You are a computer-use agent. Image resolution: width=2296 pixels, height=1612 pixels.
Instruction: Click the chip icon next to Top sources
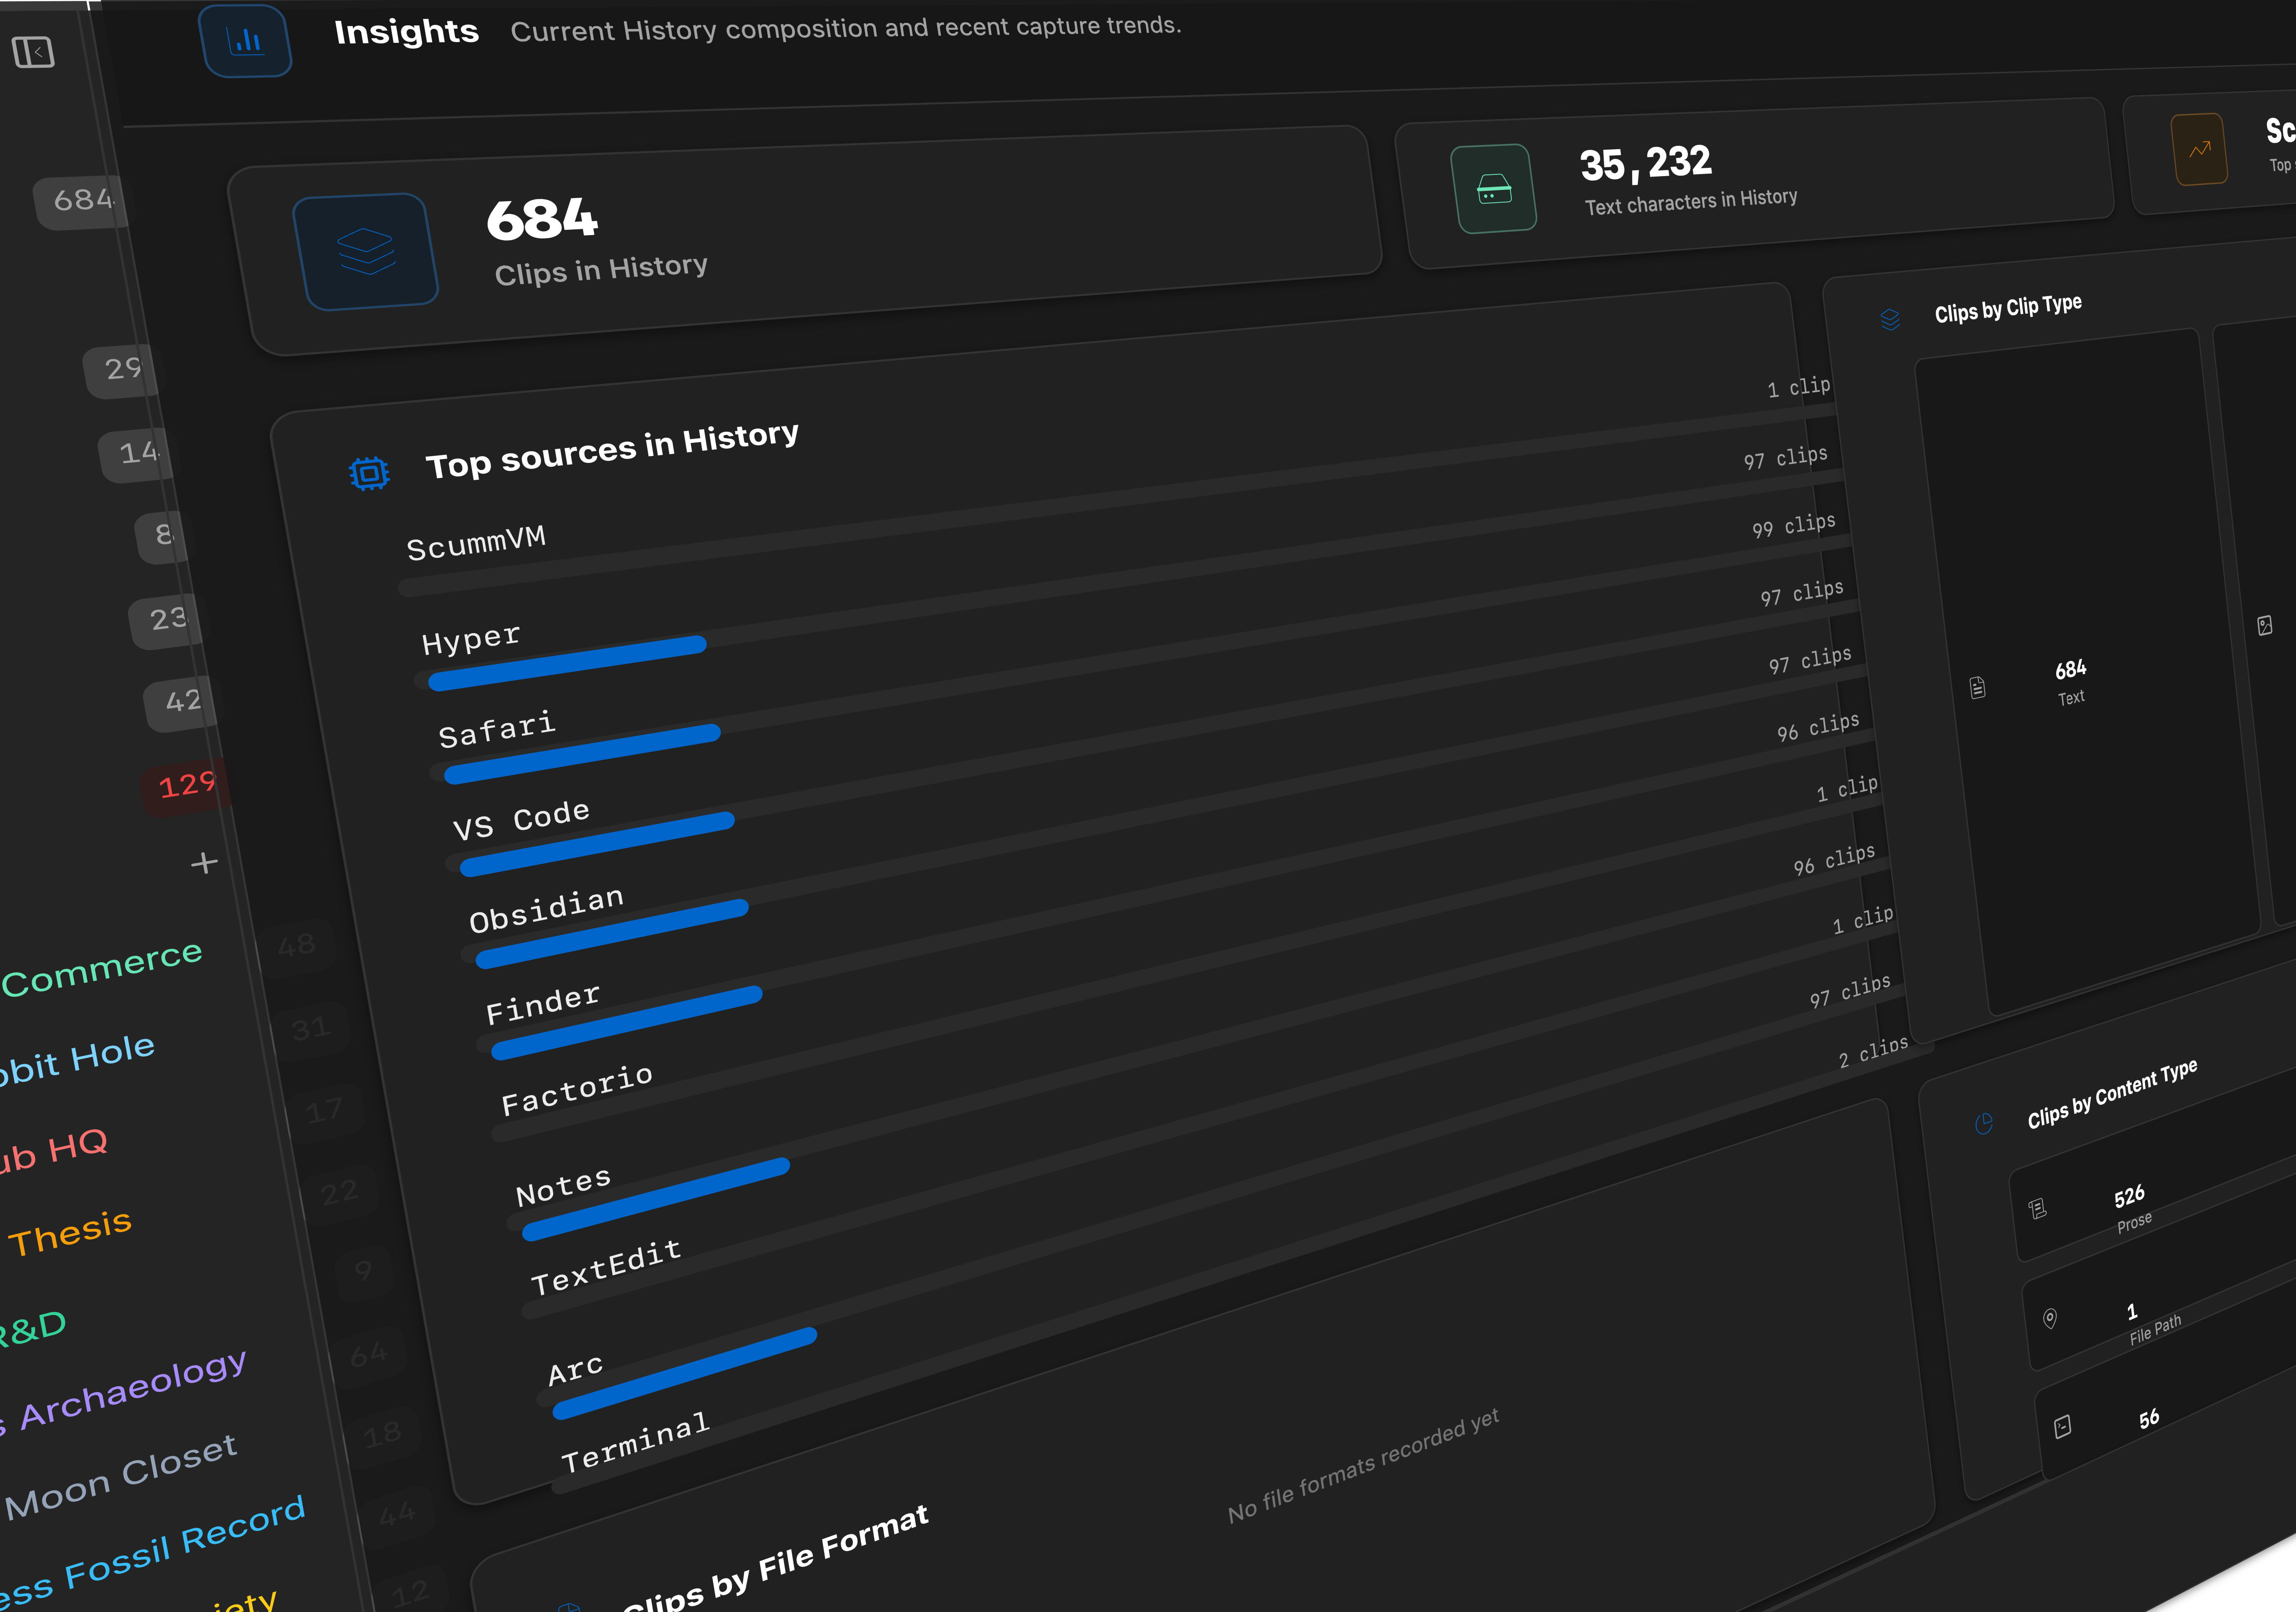[369, 473]
